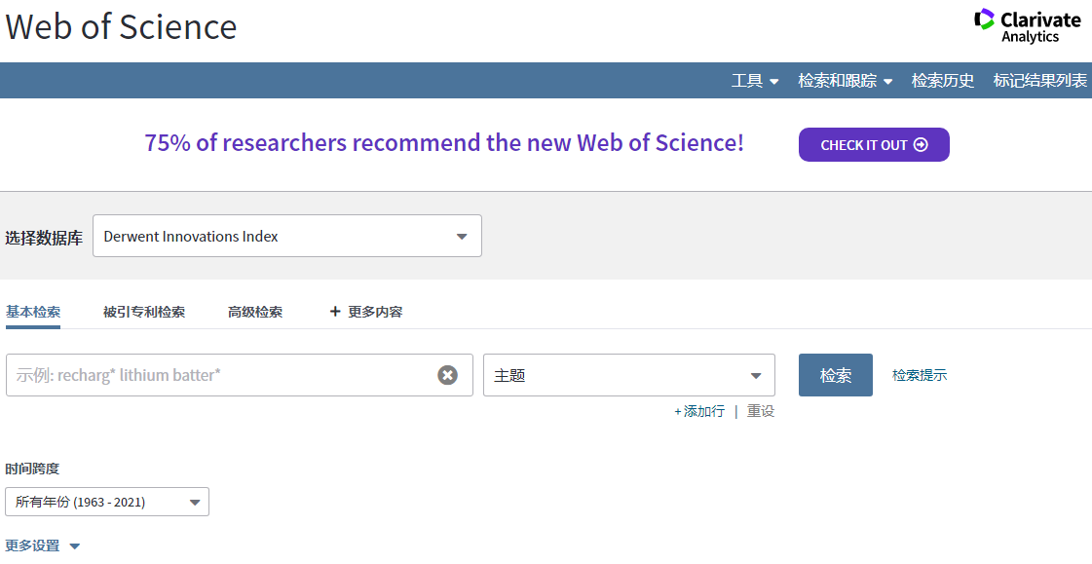Clear the search input with X icon
This screenshot has height=564, width=1092.
coord(447,375)
